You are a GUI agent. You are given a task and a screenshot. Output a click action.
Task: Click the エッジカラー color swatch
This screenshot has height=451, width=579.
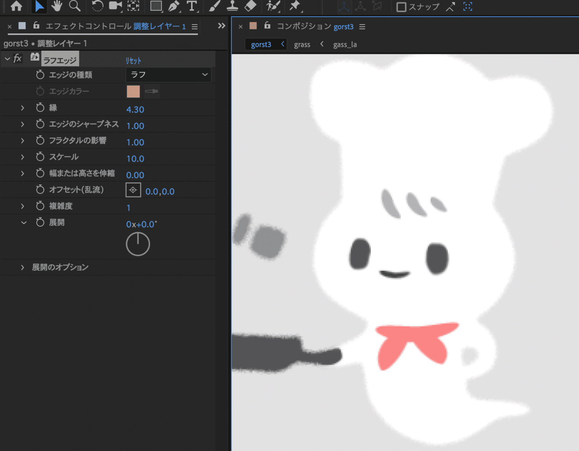point(133,91)
